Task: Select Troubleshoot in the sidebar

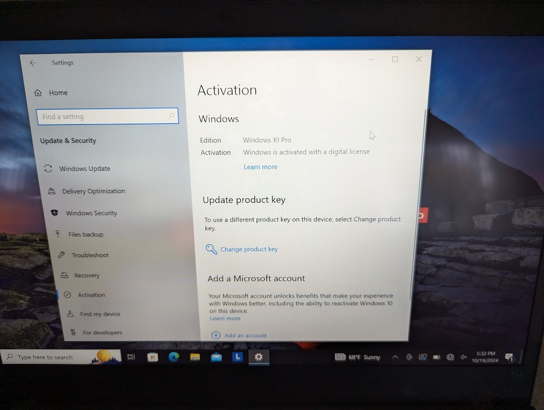Action: (84, 255)
